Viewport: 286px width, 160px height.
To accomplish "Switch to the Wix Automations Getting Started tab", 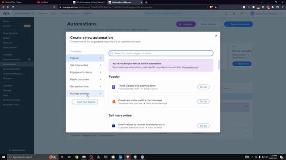I will pos(89,2).
